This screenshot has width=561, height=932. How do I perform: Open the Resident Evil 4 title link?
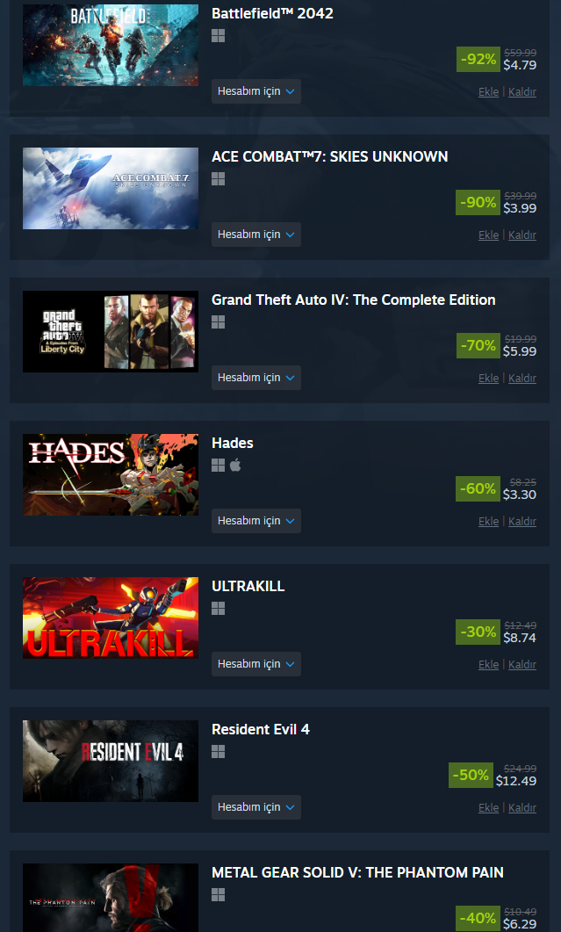pyautogui.click(x=260, y=729)
